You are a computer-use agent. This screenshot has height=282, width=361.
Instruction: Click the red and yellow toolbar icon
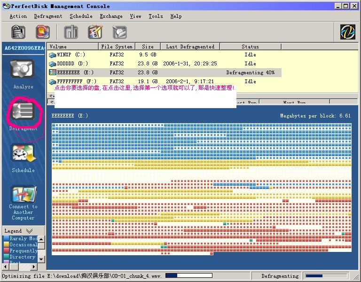pos(43,32)
